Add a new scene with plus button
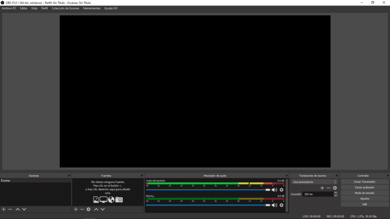 [x=4, y=209]
